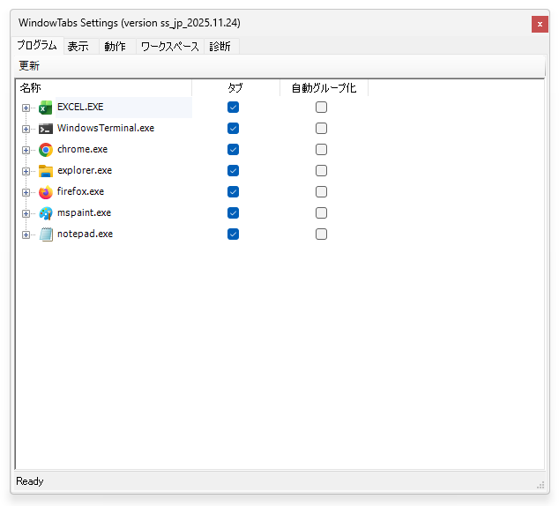The image size is (559, 506).
Task: Click the File Explorer folder icon
Action: 46,171
